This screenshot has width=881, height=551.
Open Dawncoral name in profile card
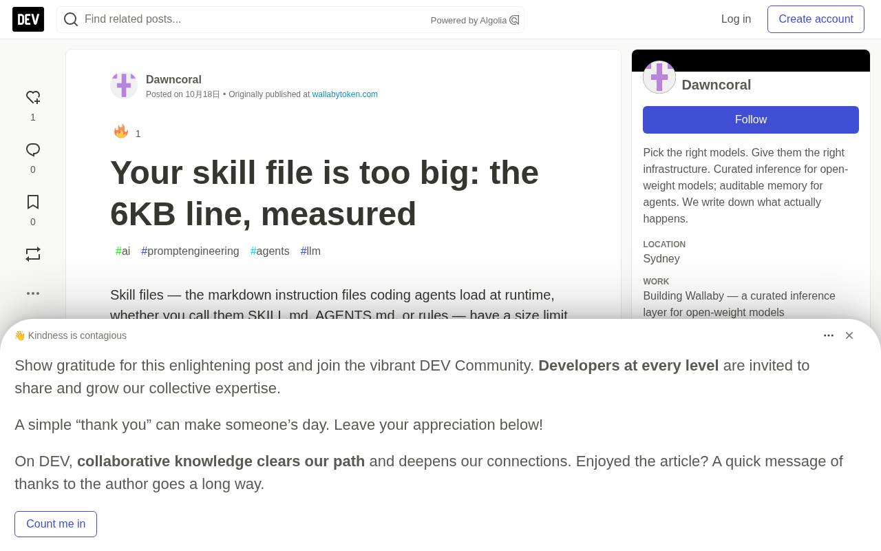[717, 85]
